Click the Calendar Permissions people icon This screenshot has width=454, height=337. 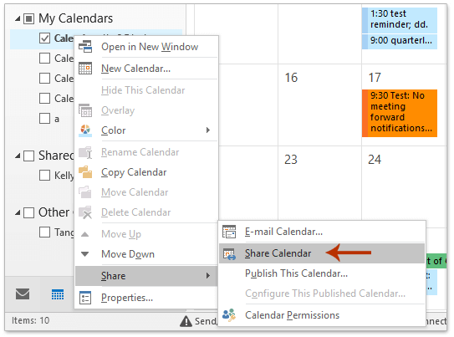pos(229,315)
